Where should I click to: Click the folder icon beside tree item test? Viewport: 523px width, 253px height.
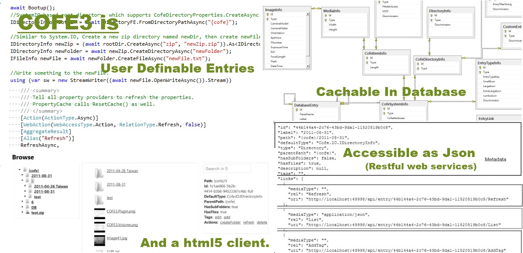pos(30,196)
